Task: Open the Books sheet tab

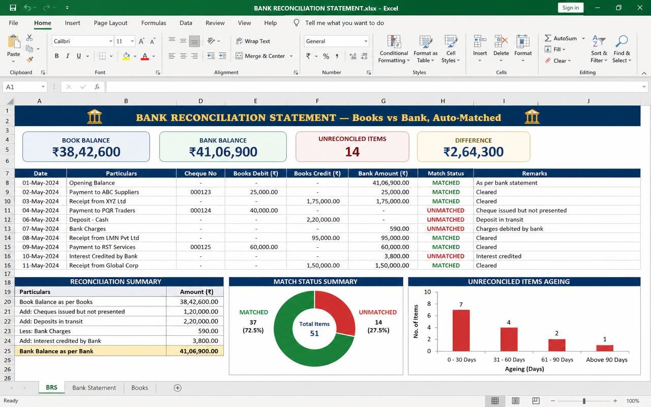Action: pos(139,388)
